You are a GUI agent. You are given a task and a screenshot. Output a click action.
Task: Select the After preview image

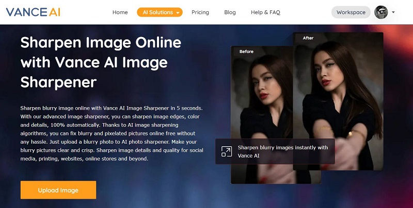tap(338, 101)
